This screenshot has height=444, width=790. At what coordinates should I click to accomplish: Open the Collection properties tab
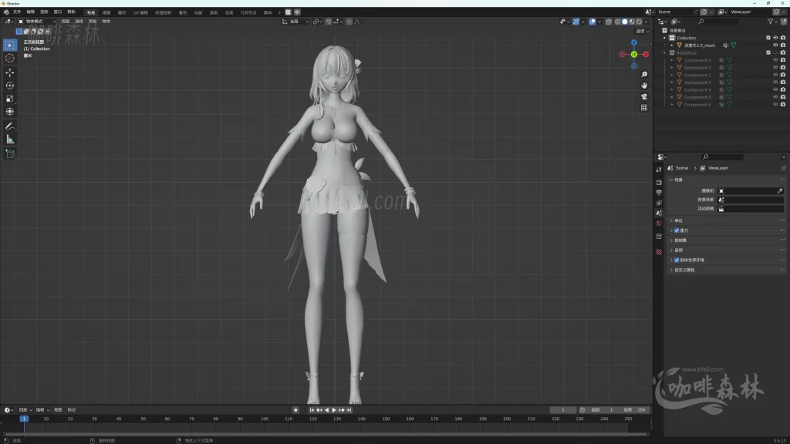[x=659, y=236]
